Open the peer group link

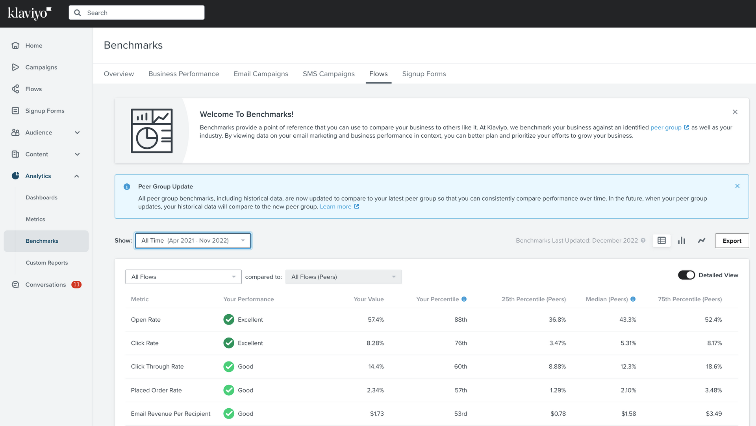[666, 127]
